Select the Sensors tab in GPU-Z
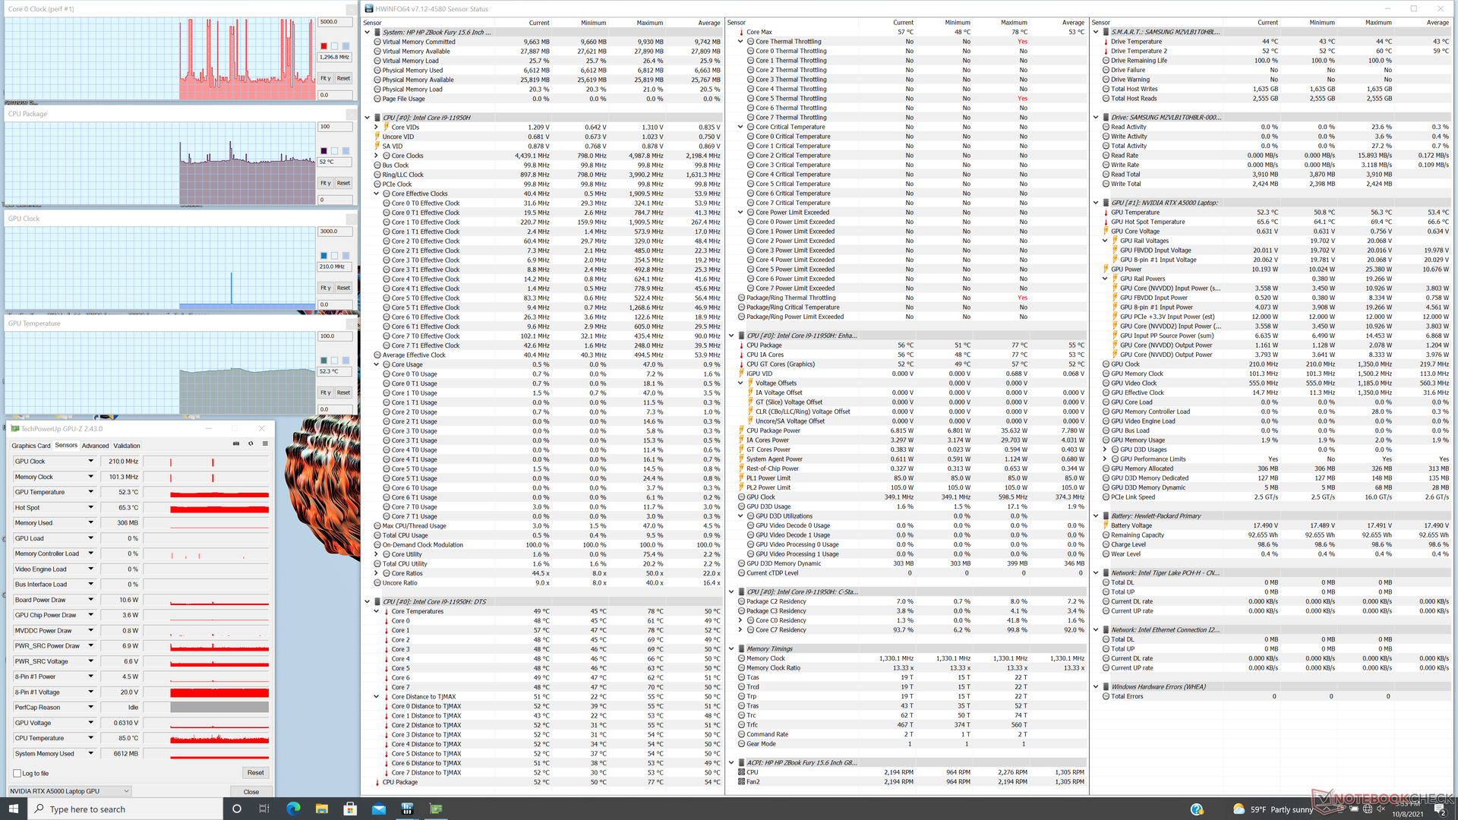The image size is (1458, 820). (x=66, y=446)
